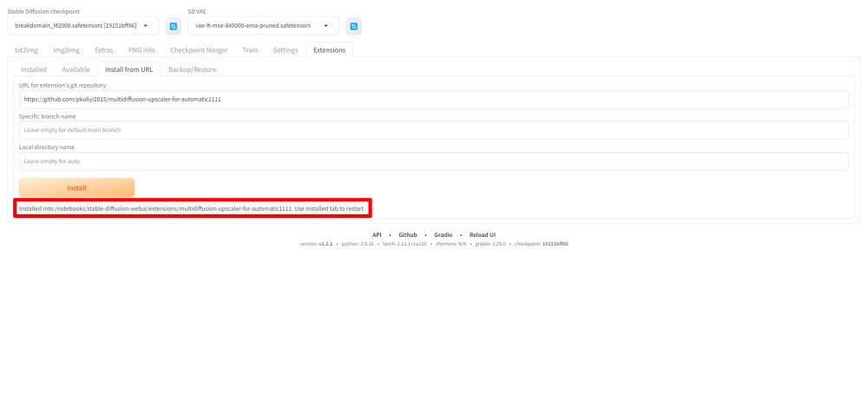Focus the Specific branch name field
Viewport: 868px width, 420px height.
tap(433, 130)
